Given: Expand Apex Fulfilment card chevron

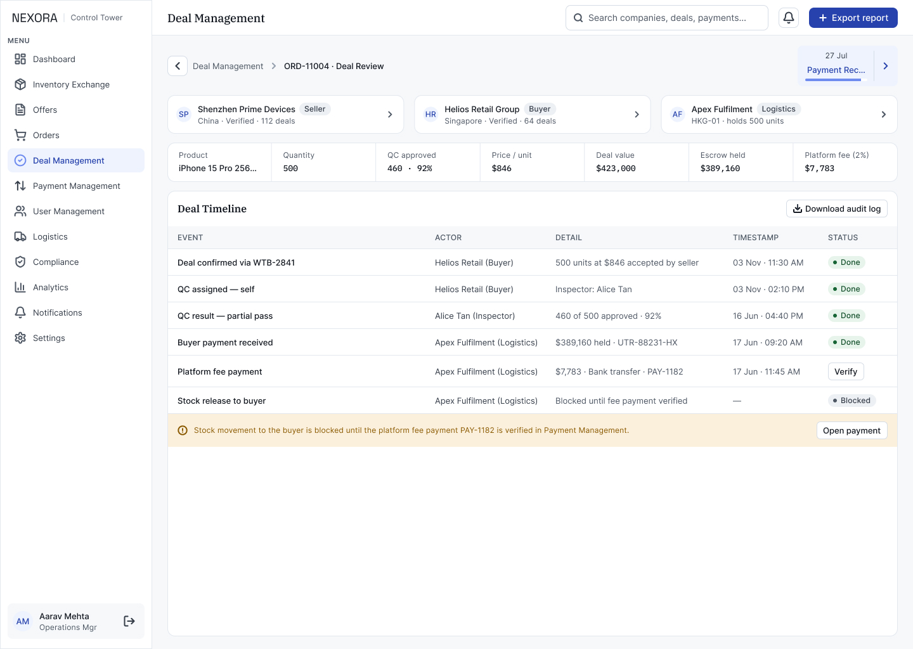Looking at the screenshot, I should (883, 115).
